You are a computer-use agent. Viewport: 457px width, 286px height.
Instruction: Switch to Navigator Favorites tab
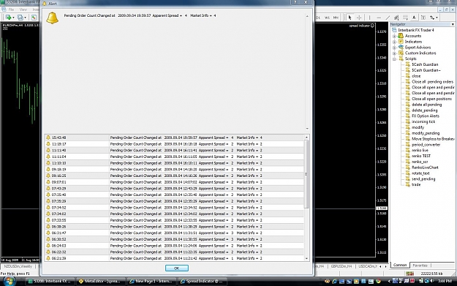tap(420, 266)
